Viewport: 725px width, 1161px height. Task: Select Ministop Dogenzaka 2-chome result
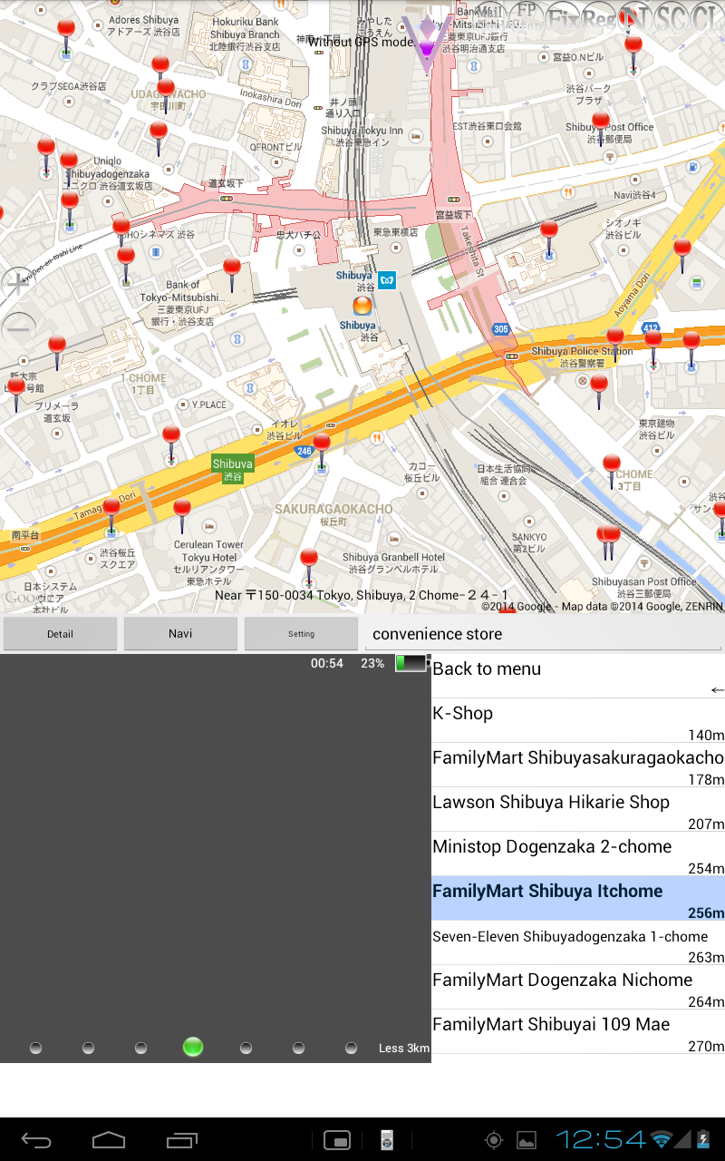coord(578,854)
